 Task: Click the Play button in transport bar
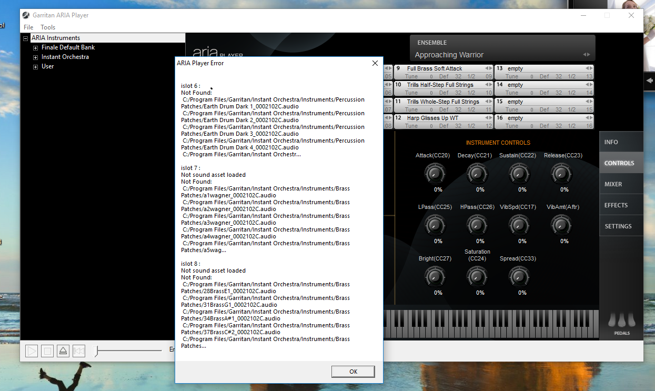point(32,351)
